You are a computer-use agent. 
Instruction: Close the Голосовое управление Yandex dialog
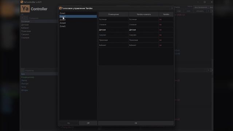pyautogui.click(x=172, y=8)
